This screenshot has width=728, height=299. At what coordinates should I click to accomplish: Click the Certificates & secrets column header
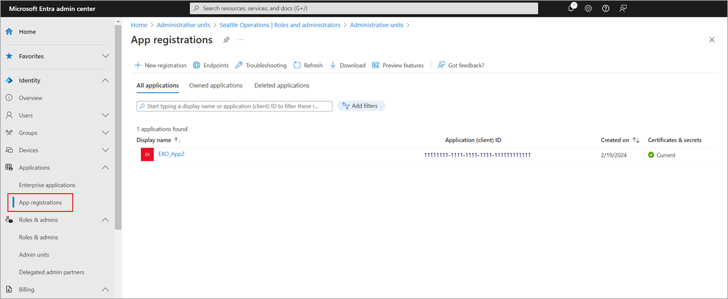(675, 140)
